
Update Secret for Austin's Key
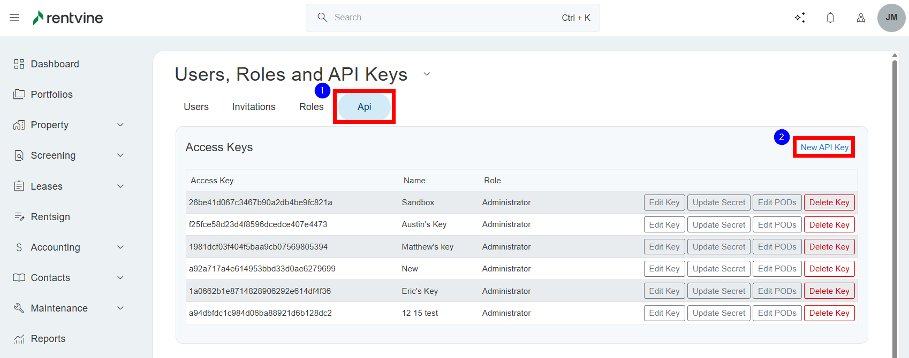[718, 225]
